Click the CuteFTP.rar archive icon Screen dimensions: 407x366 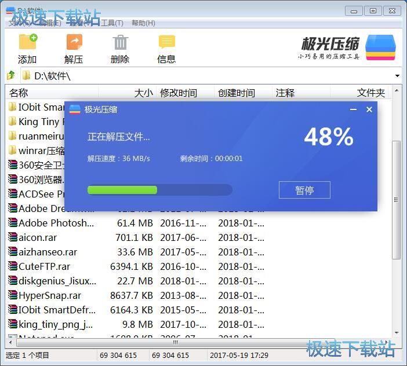tap(12, 266)
